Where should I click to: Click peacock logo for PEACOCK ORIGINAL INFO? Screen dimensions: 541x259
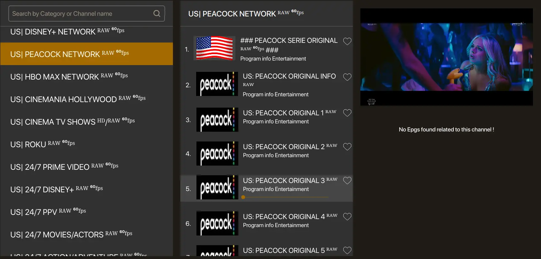[x=217, y=84]
